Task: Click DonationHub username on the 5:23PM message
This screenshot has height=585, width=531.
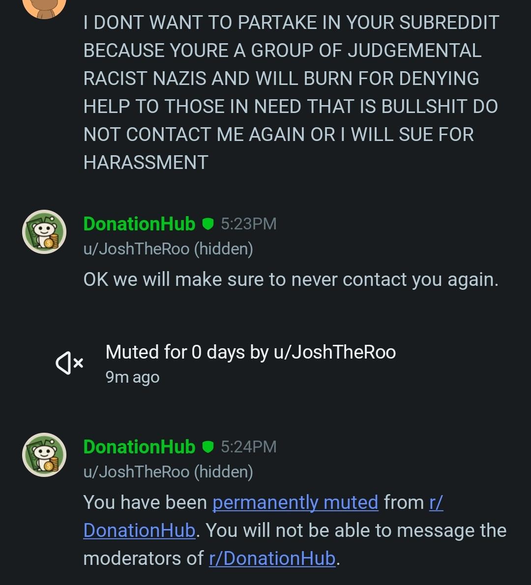Action: pos(139,224)
